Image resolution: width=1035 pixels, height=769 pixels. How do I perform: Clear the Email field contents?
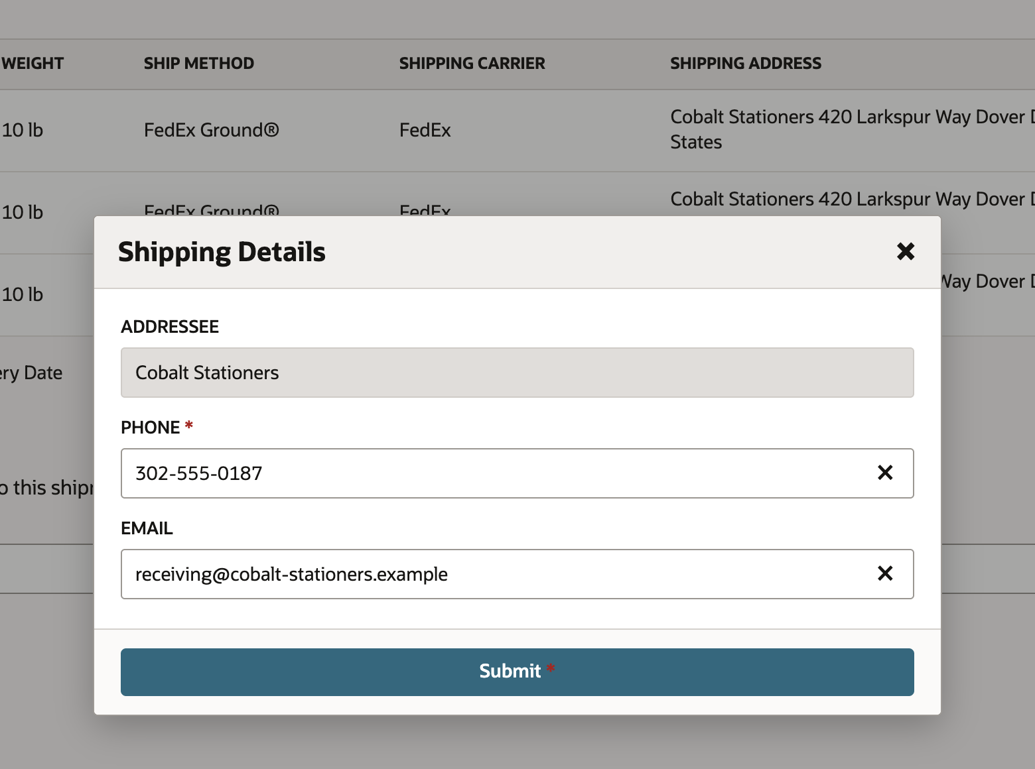tap(885, 573)
